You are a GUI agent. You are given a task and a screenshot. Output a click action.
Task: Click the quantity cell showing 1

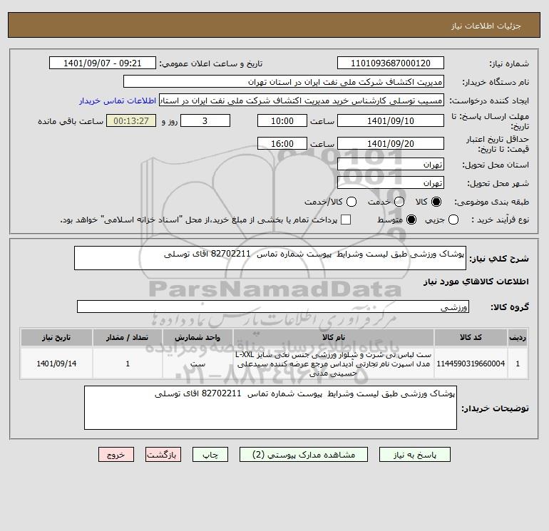pos(128,364)
